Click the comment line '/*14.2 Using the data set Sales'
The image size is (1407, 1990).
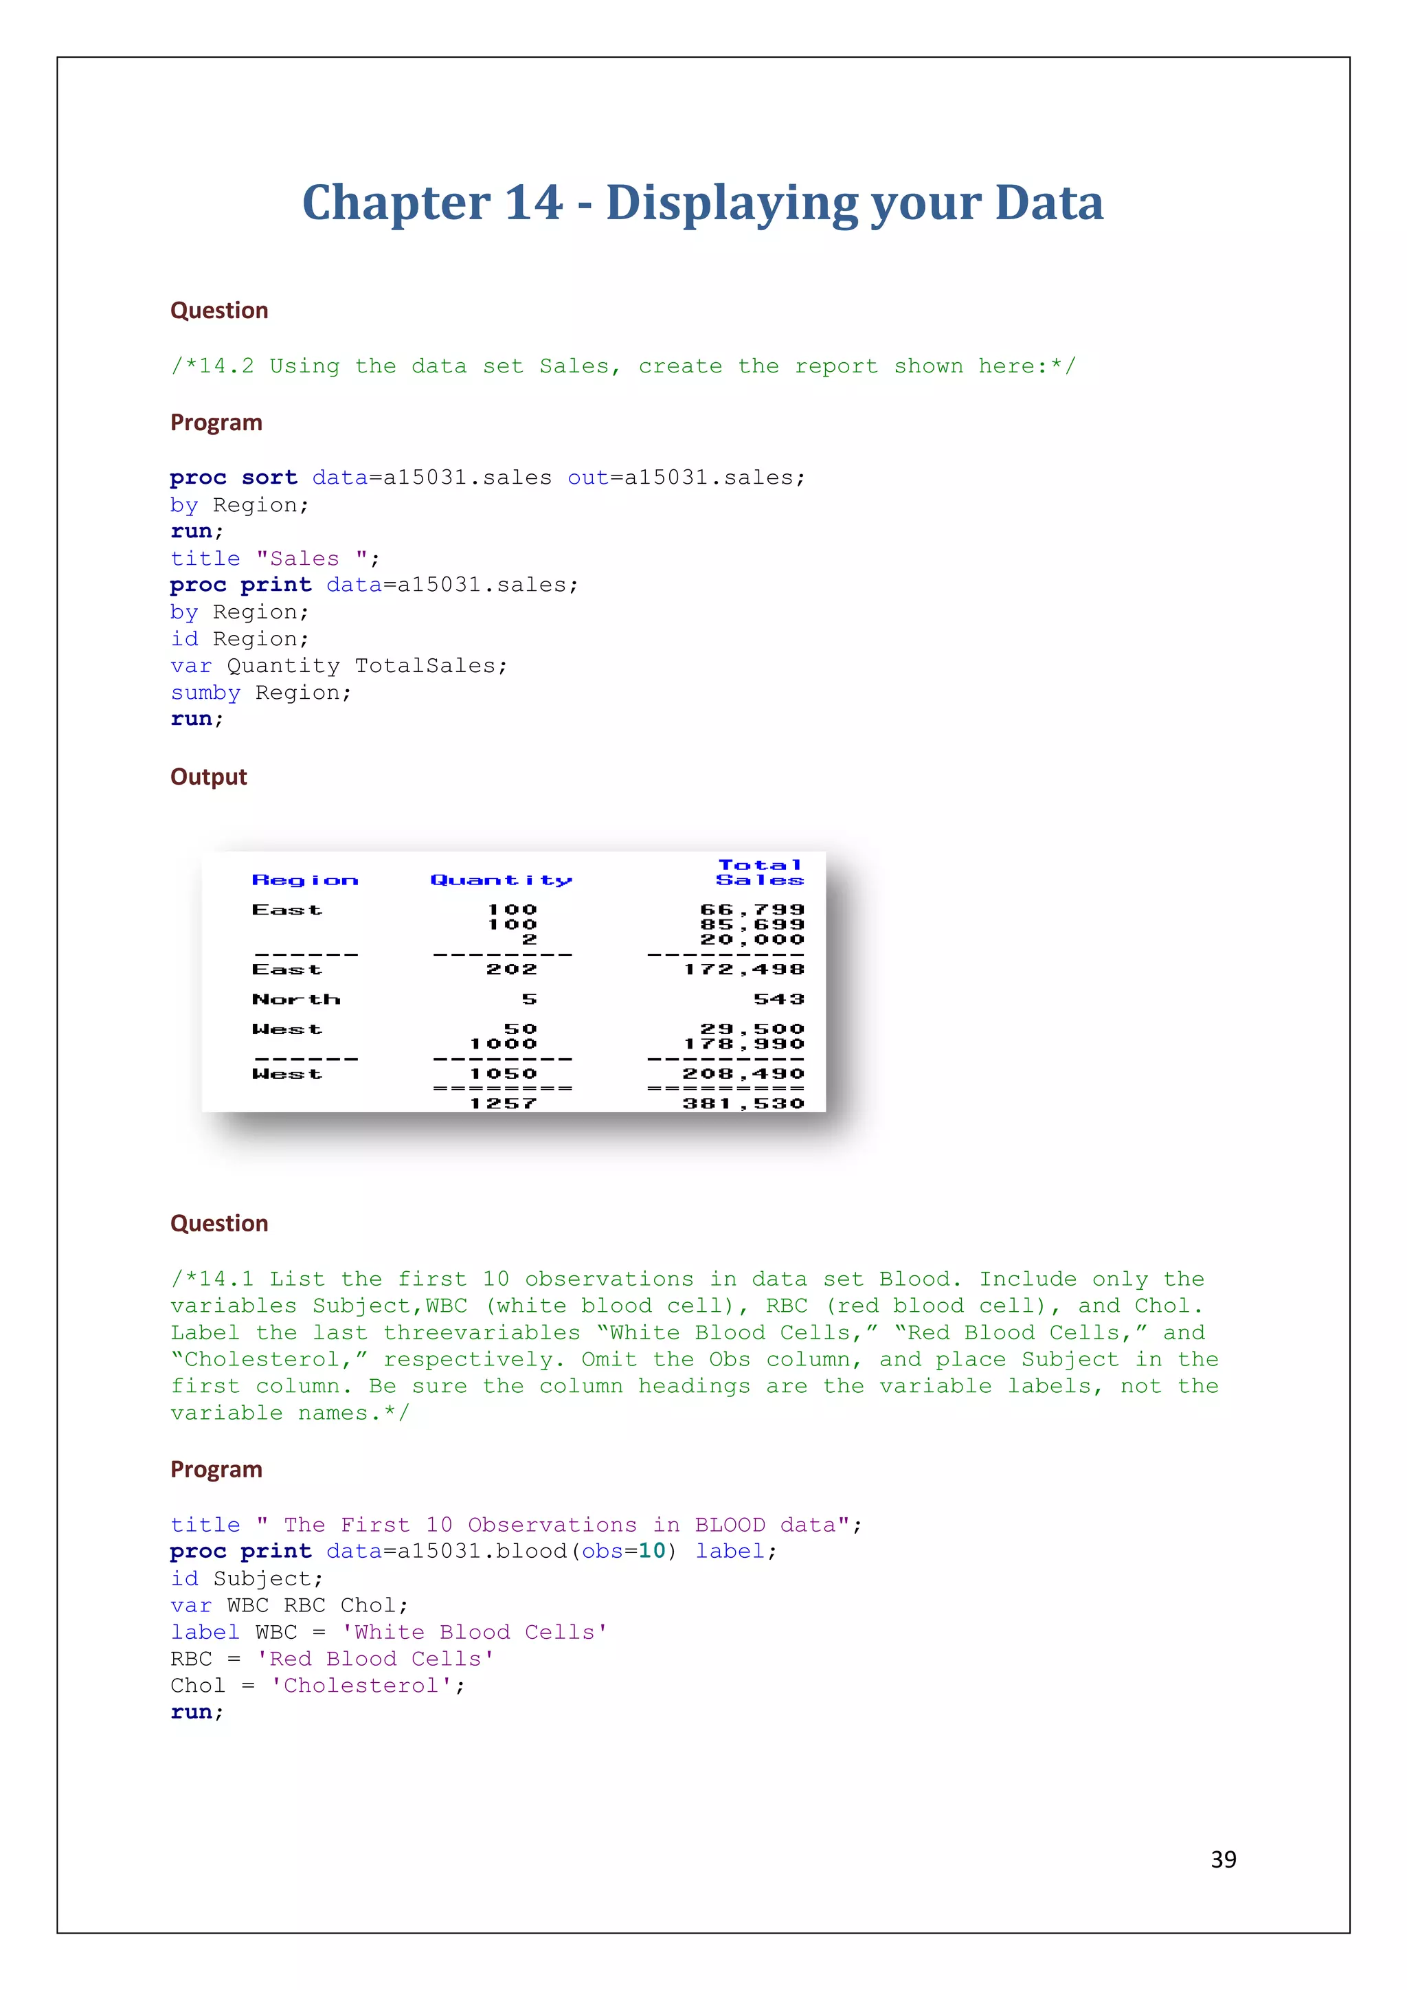623,366
